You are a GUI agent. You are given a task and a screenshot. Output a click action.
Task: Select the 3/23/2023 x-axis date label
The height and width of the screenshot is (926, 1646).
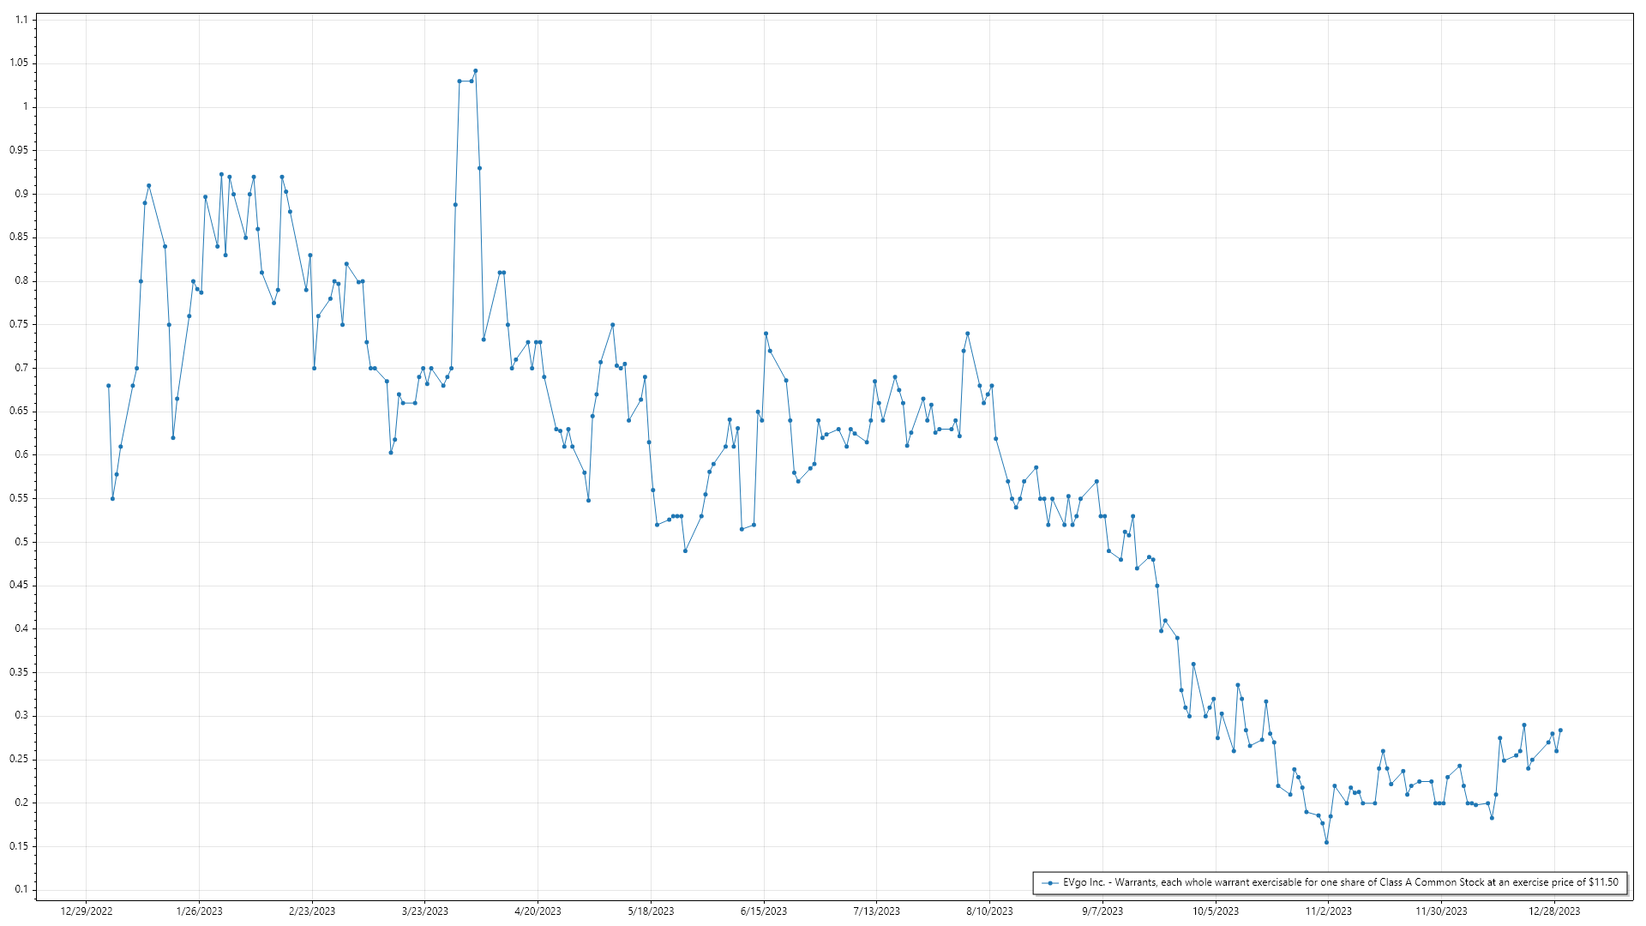point(425,911)
